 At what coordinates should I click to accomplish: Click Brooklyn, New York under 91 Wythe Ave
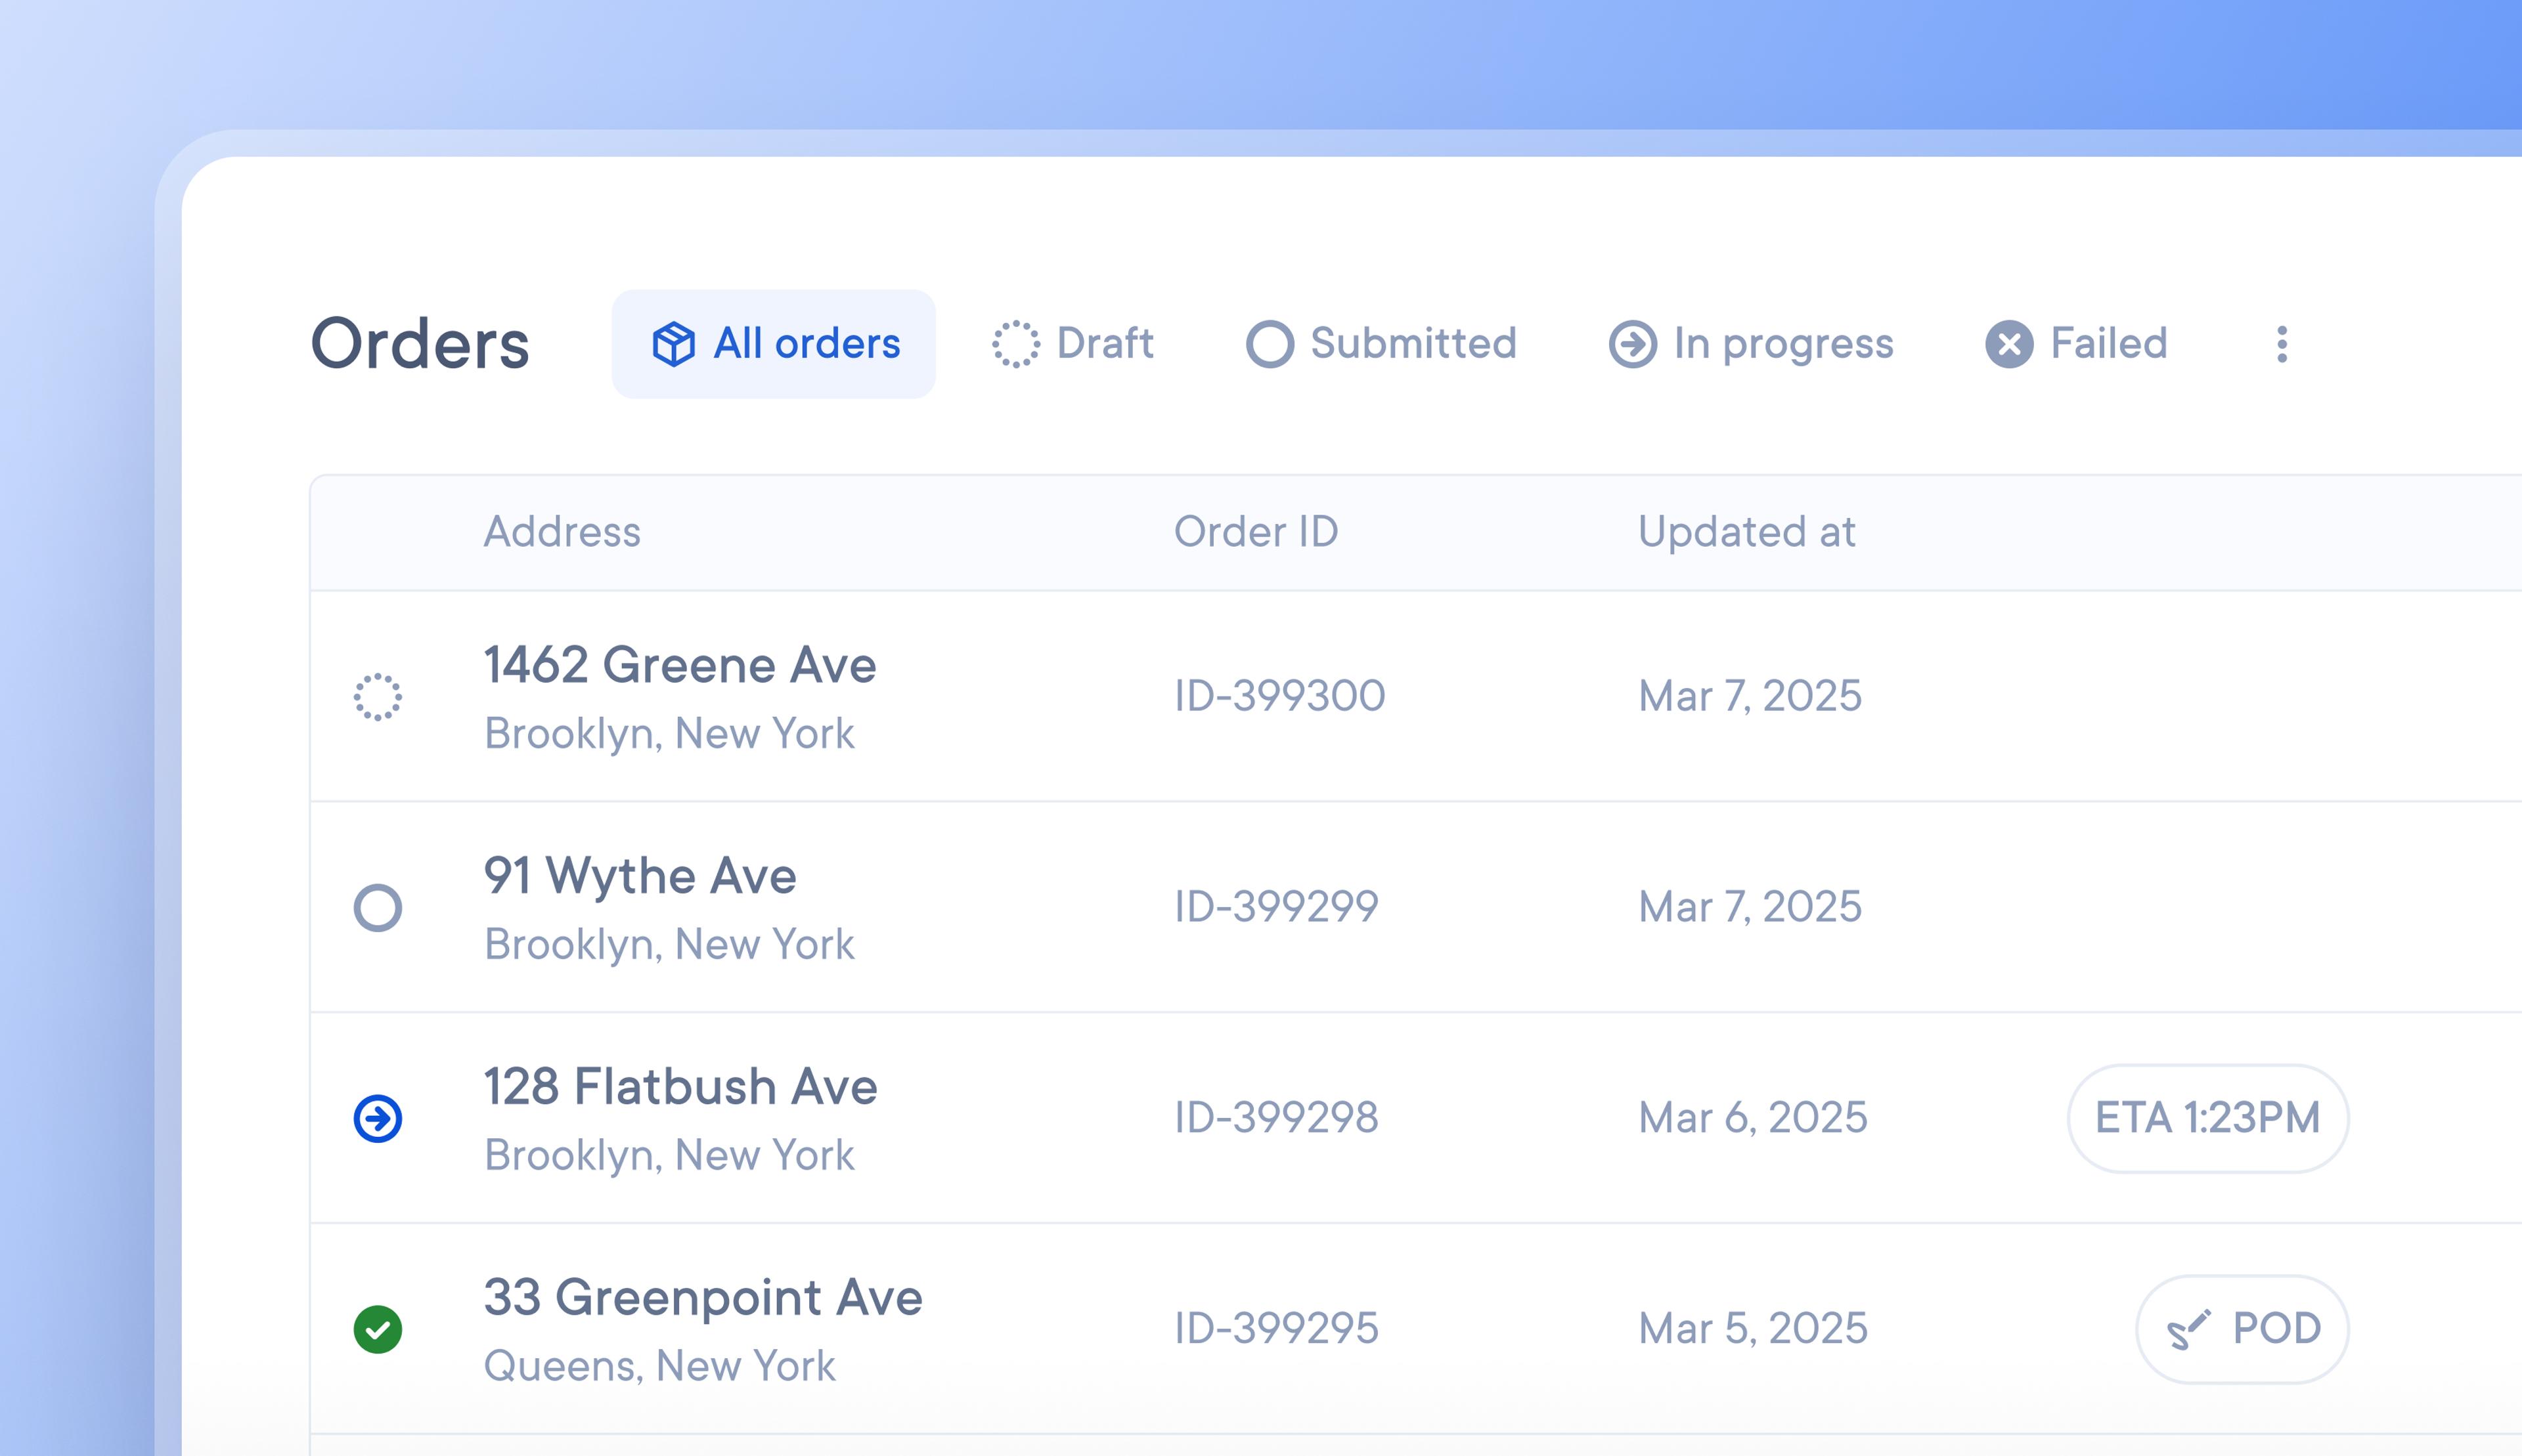click(x=669, y=945)
